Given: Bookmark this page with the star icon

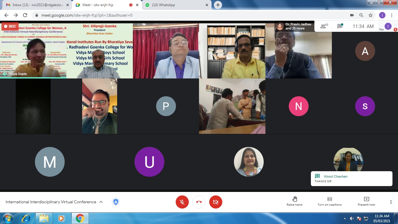Looking at the screenshot, I should [371, 15].
